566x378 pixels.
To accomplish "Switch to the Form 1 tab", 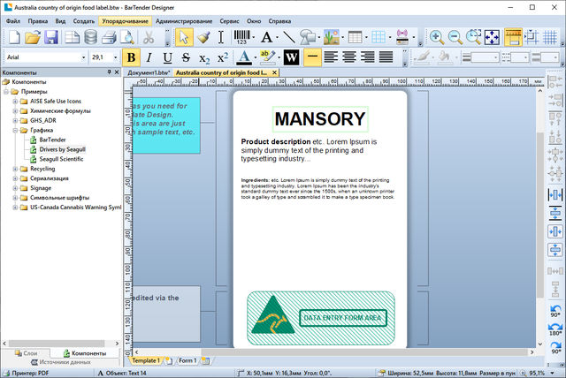I will coord(187,360).
